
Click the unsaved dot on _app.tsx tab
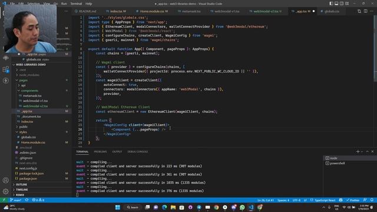[313, 11]
